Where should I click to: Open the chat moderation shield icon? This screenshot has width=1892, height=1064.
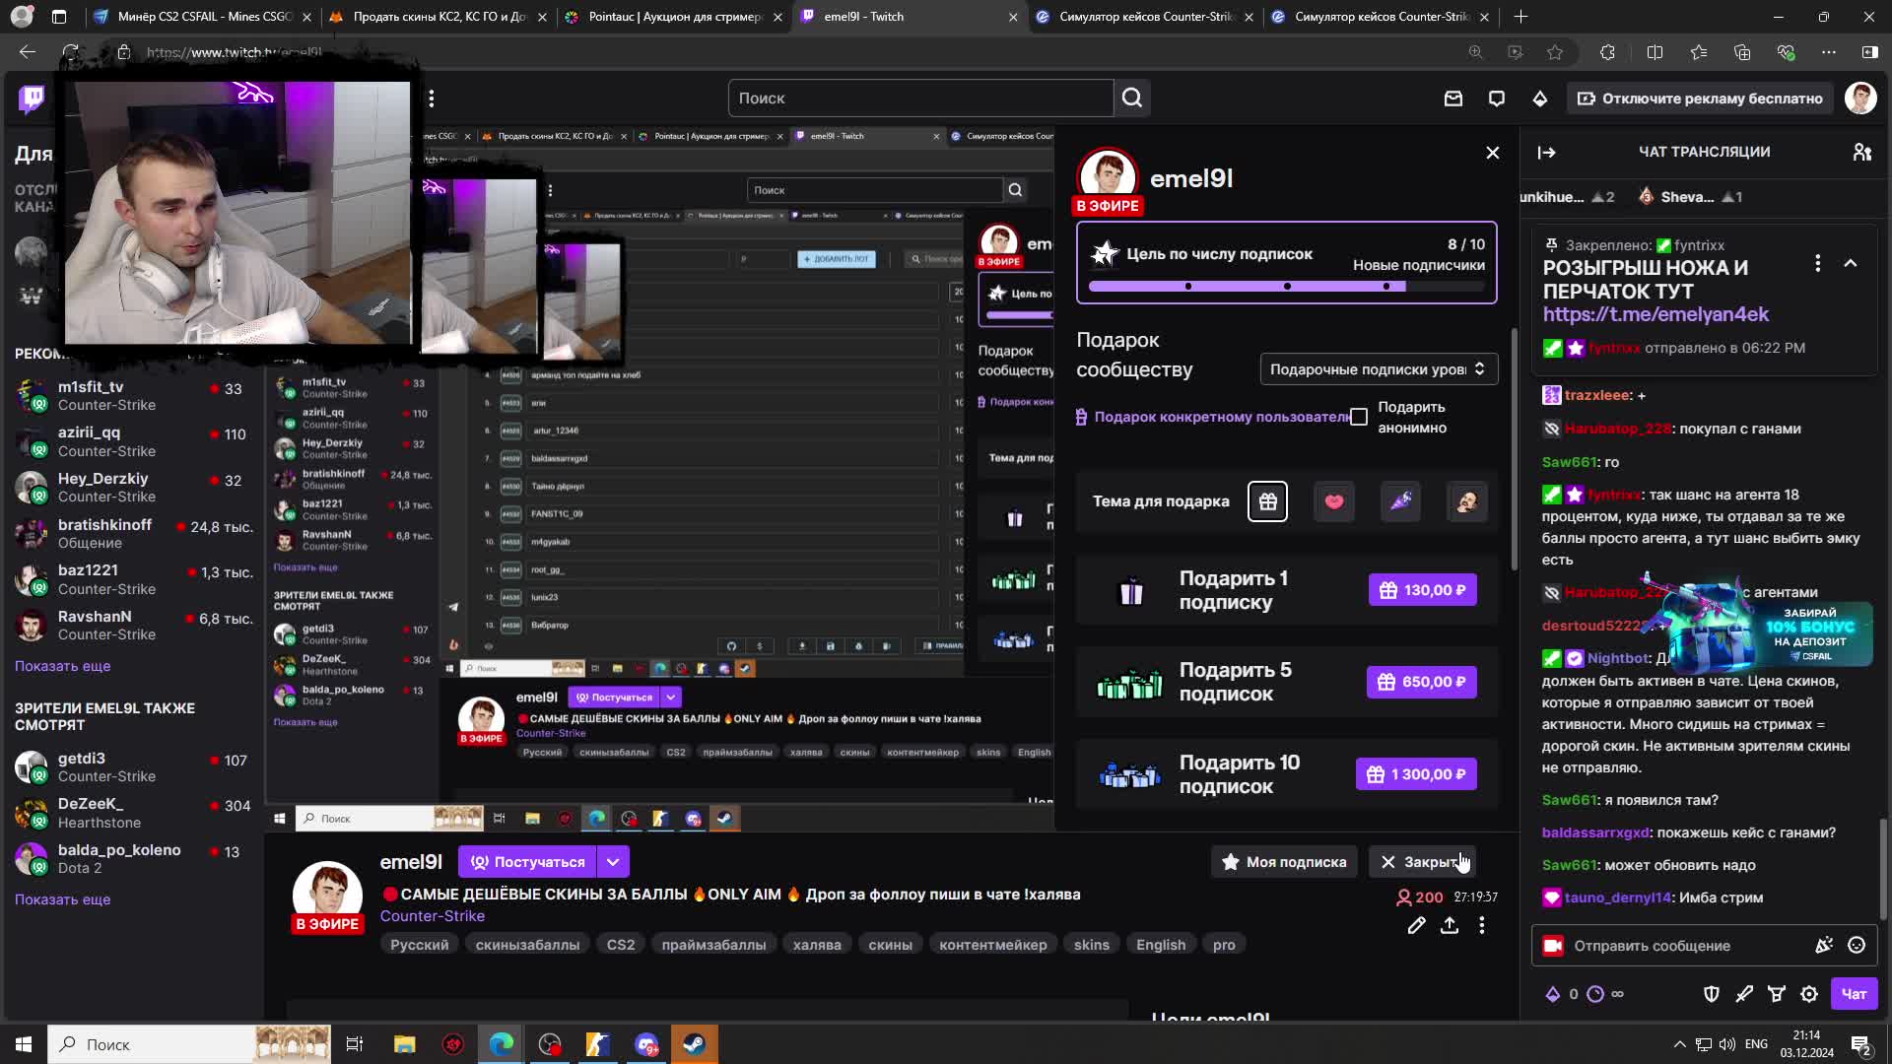pos(1712,994)
